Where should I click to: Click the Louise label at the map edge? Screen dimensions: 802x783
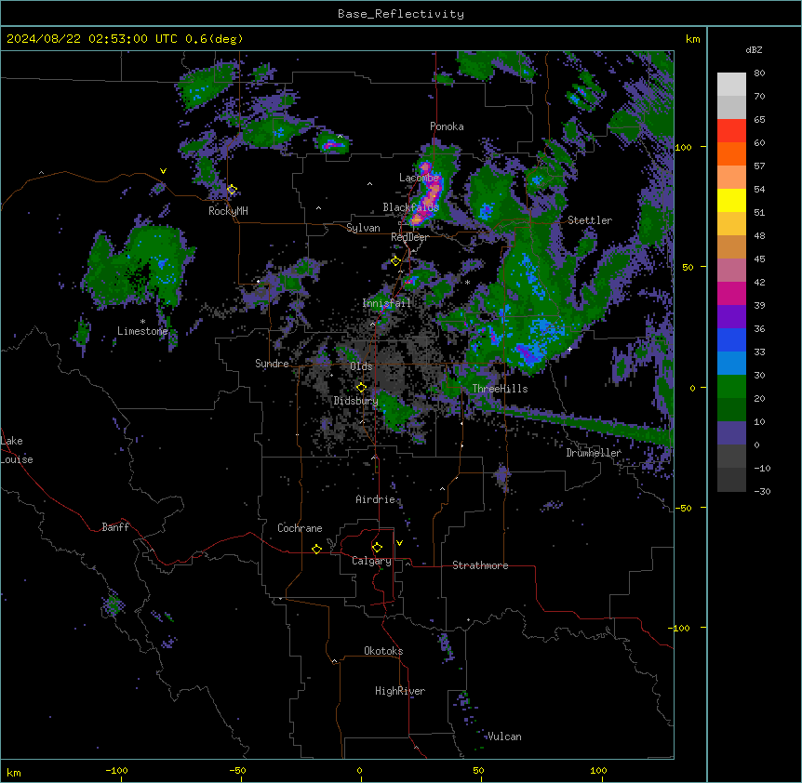pyautogui.click(x=17, y=459)
